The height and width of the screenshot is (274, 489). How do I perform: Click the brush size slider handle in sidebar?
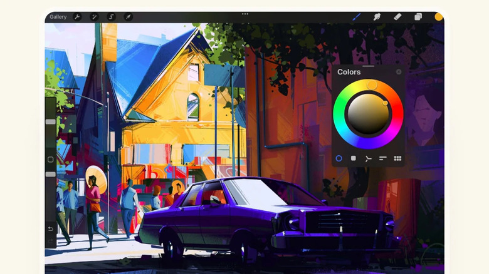click(51, 121)
